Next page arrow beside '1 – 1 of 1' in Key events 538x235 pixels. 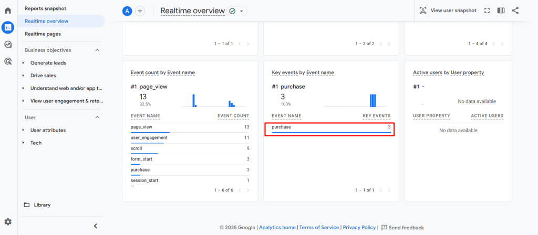[x=389, y=190]
